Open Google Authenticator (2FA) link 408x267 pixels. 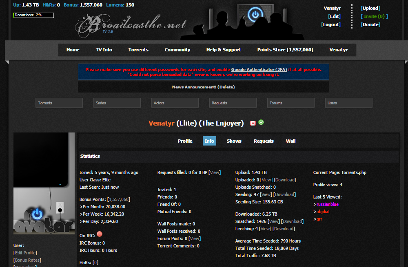point(259,69)
